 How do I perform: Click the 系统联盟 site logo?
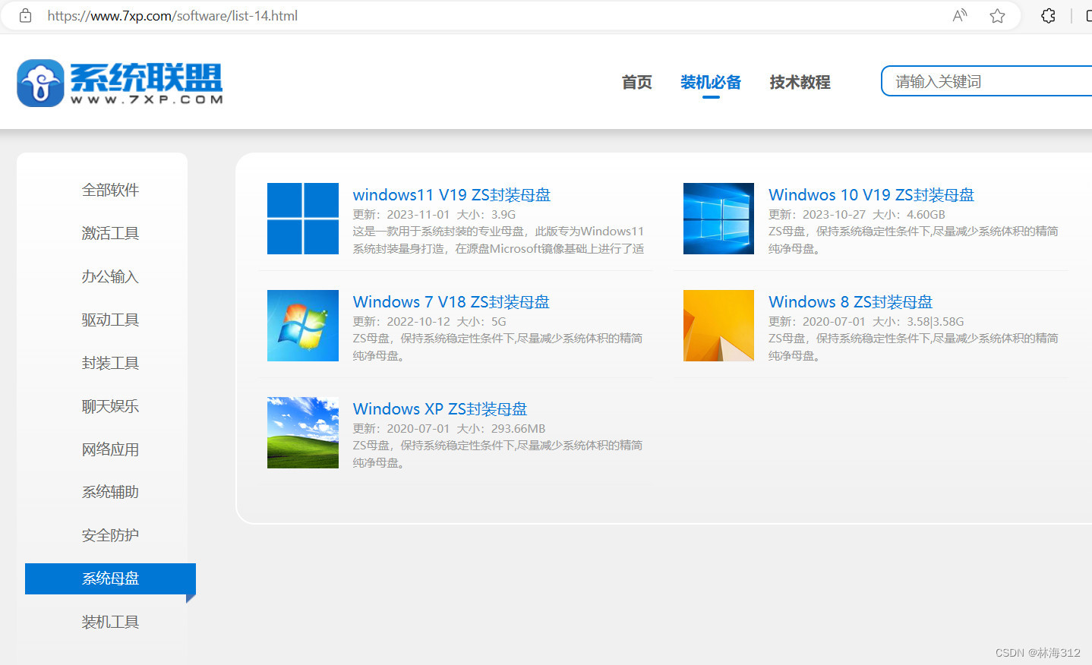click(x=120, y=83)
